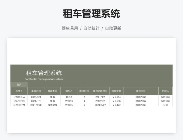Viewport: 183px width, 140px height.
Task: Click plate number 辽AP42YQ cell
Action: pyautogui.click(x=19, y=101)
